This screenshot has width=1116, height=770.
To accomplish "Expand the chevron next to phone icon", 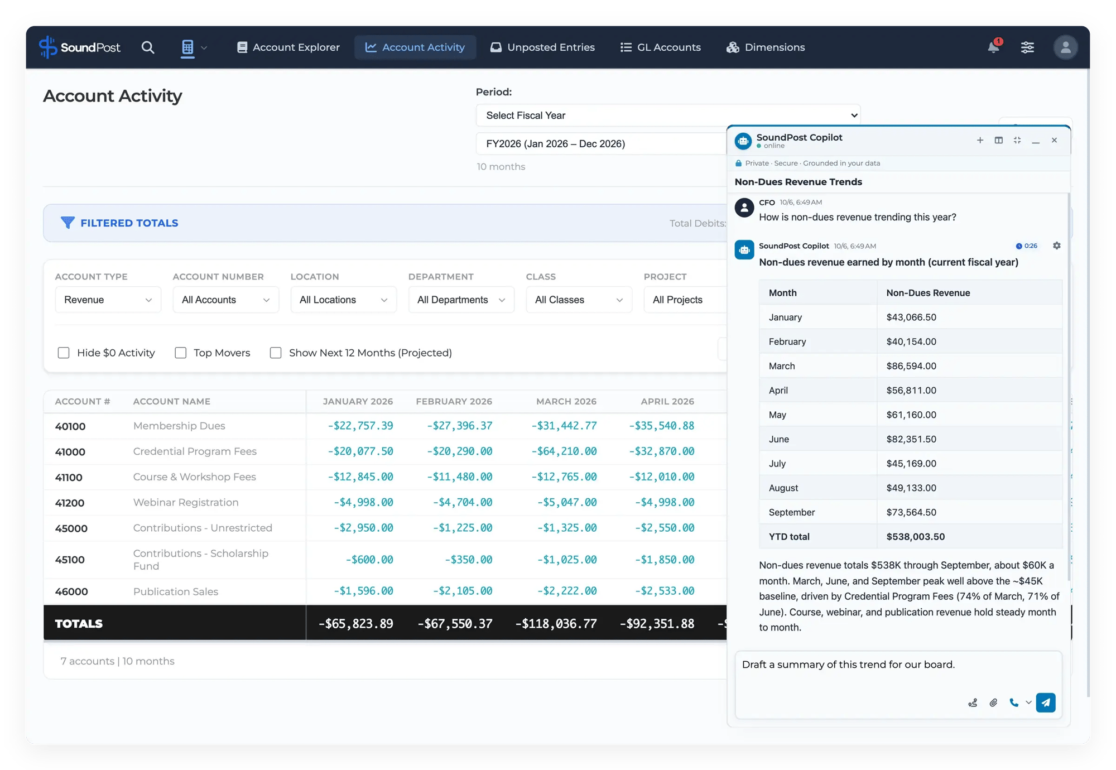I will (1028, 702).
